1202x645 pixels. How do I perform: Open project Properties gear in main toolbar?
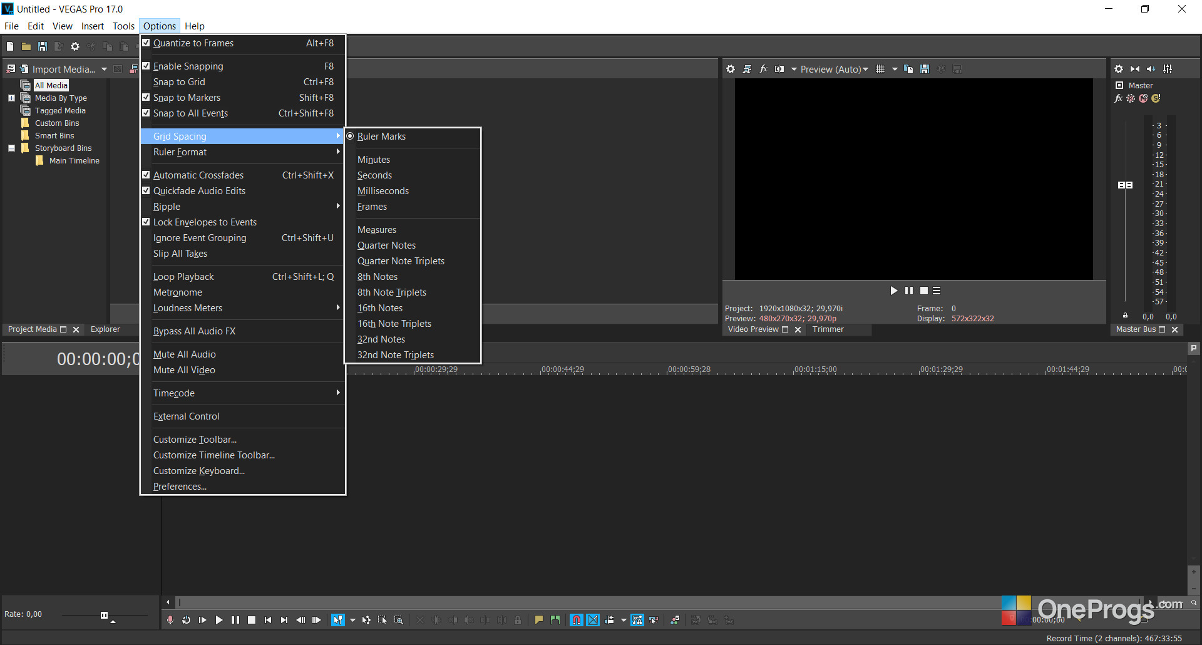(x=75, y=46)
